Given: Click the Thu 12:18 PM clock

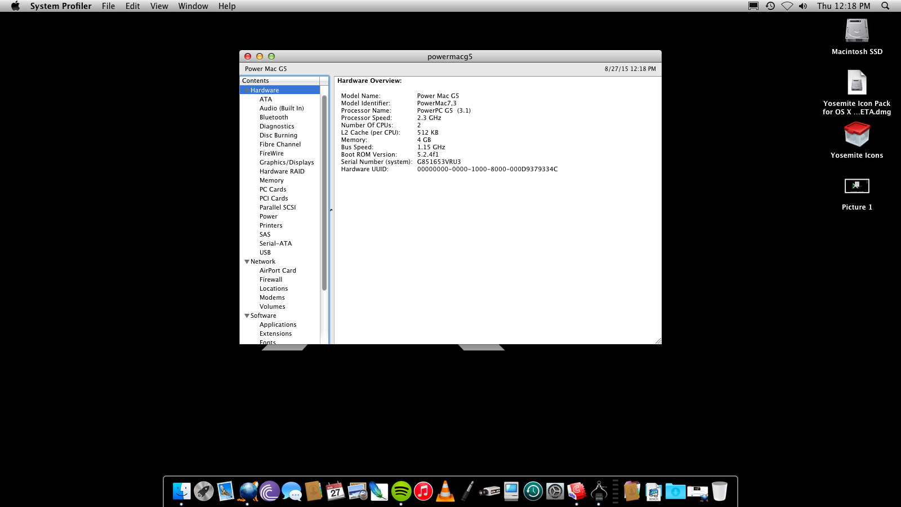Looking at the screenshot, I should pos(844,6).
